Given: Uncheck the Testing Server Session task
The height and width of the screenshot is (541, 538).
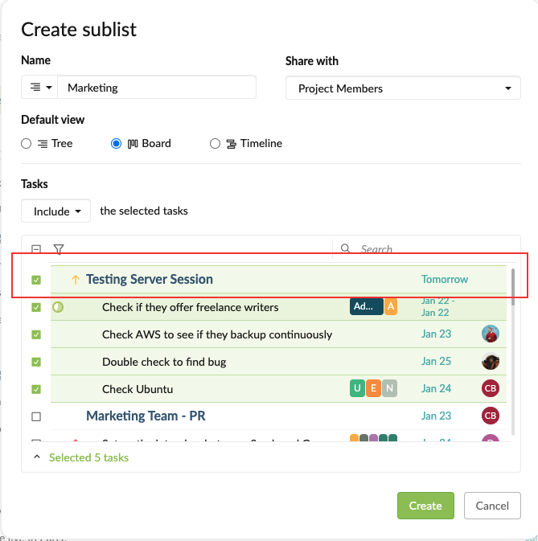Looking at the screenshot, I should pos(36,280).
